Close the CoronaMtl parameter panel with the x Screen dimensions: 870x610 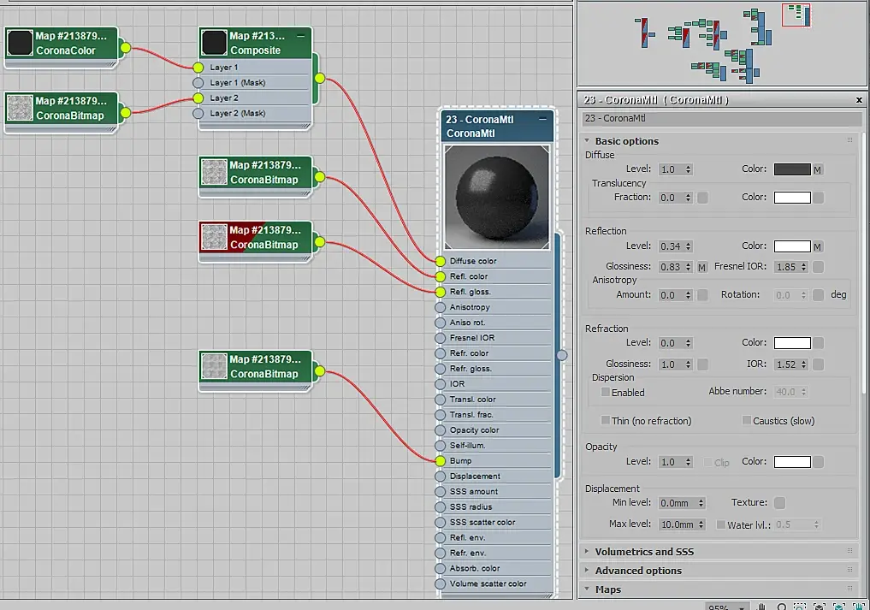859,100
